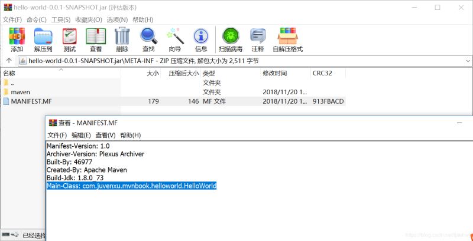
Task: Click the Build-Jdk: 1.8.0_73 line
Action: (x=75, y=178)
